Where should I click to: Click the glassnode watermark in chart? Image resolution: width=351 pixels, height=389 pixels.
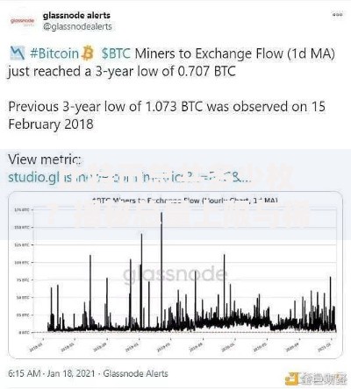175,275
